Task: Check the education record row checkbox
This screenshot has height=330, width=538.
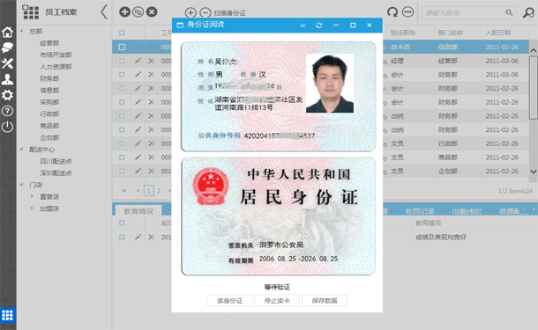Action: 122,237
